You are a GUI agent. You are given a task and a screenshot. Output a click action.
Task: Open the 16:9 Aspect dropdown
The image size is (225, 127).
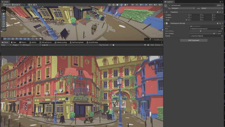31,45
